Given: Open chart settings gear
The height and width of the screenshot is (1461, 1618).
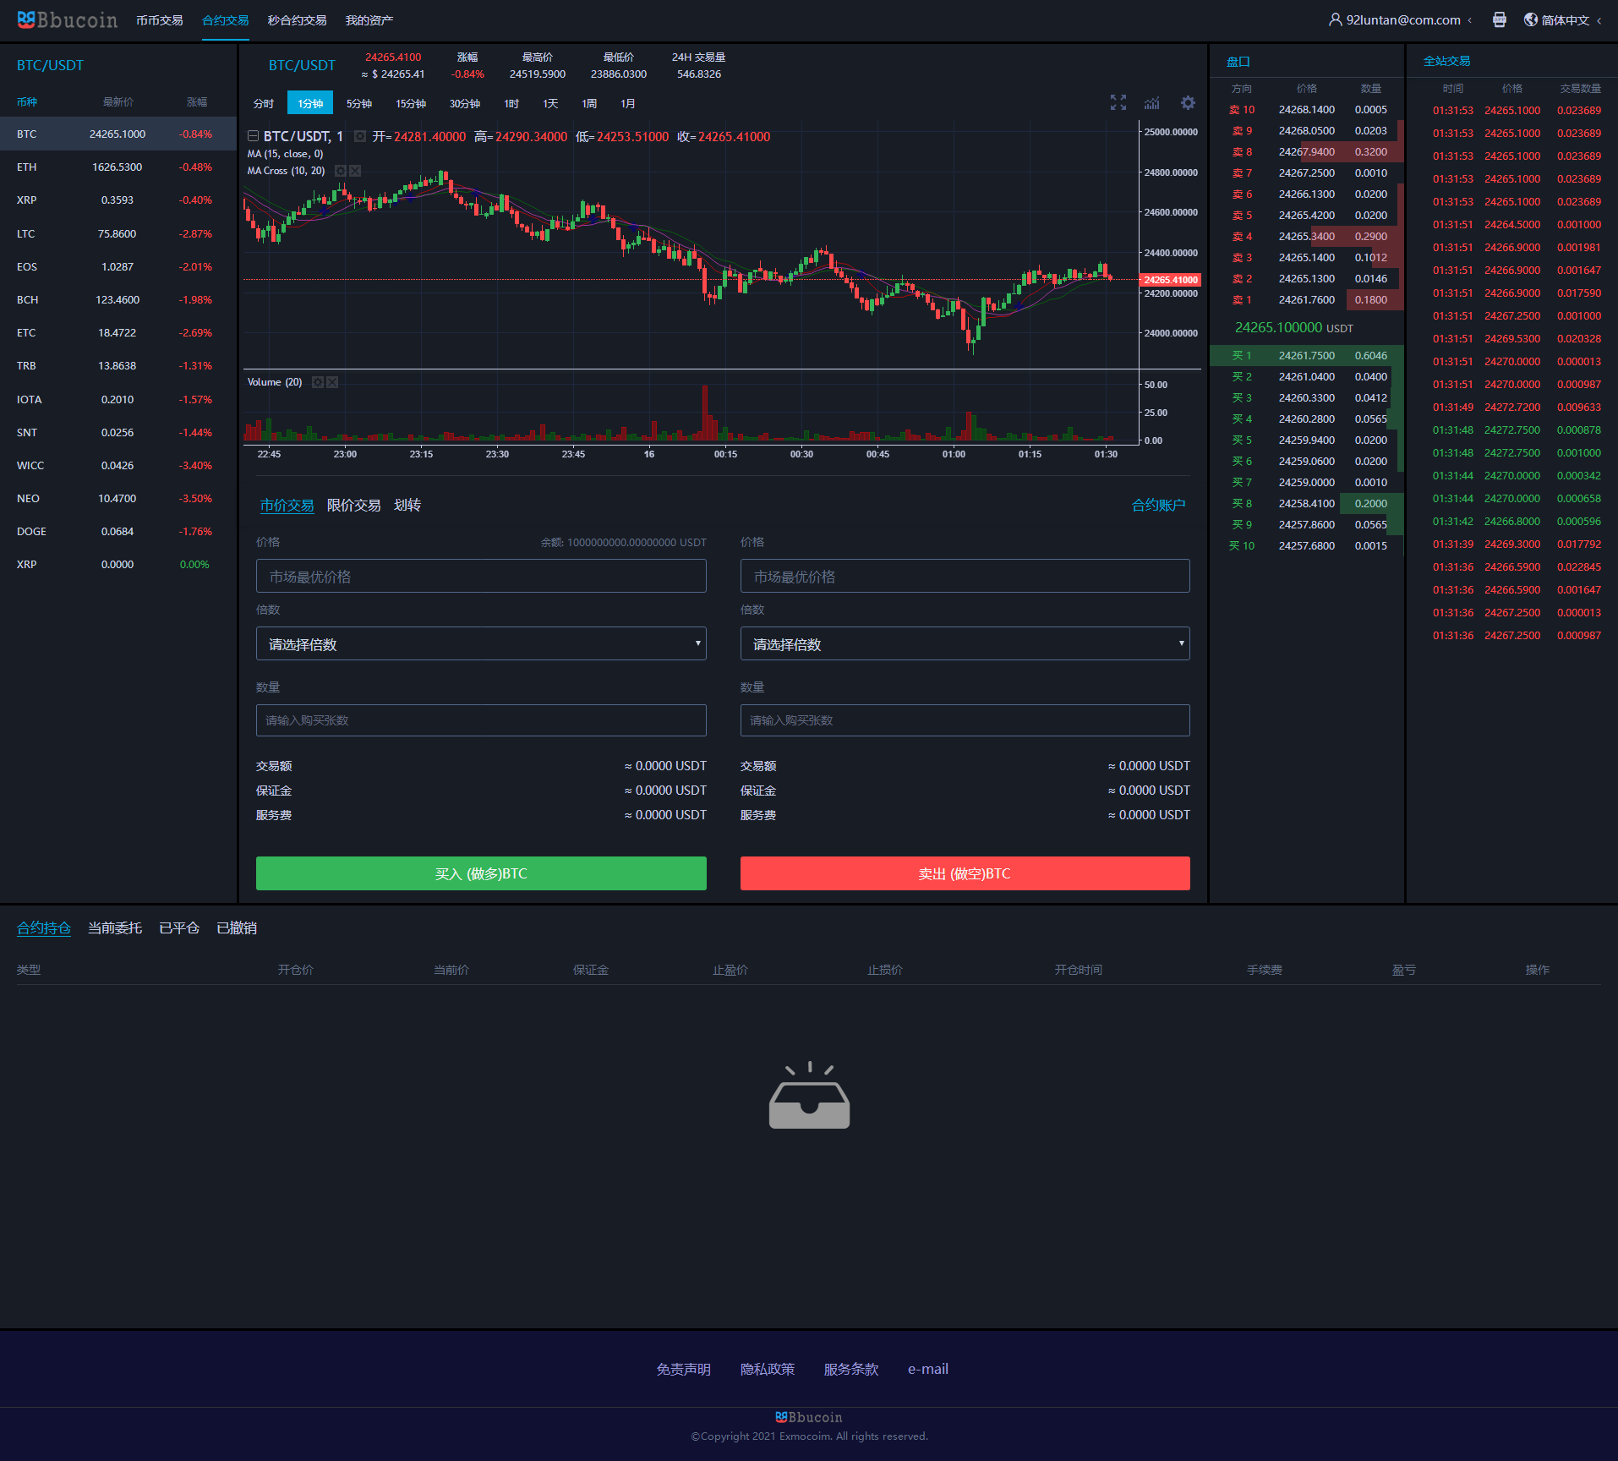Looking at the screenshot, I should tap(1188, 102).
